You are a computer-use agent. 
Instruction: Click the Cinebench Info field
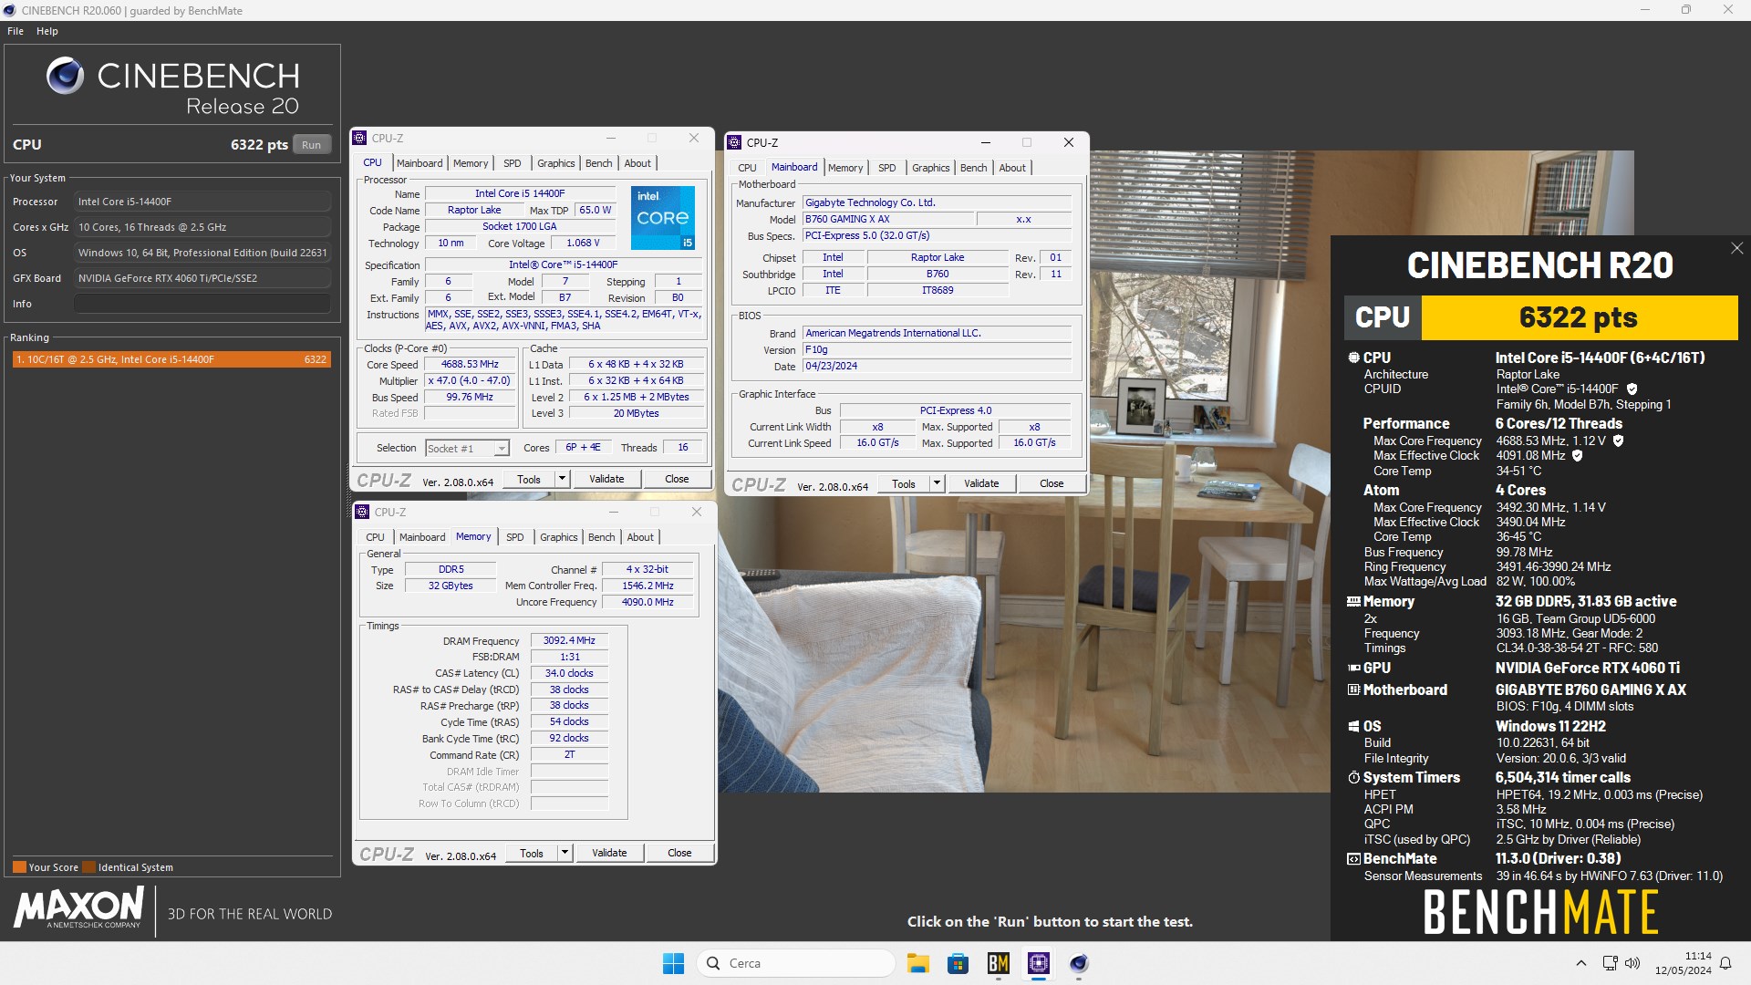point(202,304)
